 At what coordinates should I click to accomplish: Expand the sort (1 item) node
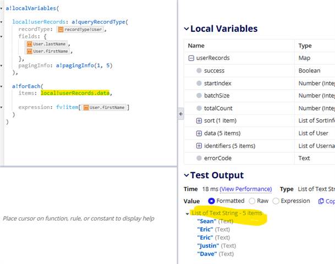[199, 121]
